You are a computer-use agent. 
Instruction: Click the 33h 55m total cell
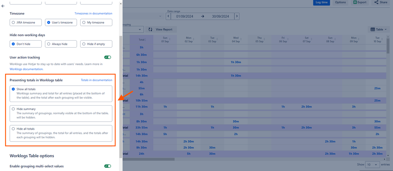tap(142, 128)
